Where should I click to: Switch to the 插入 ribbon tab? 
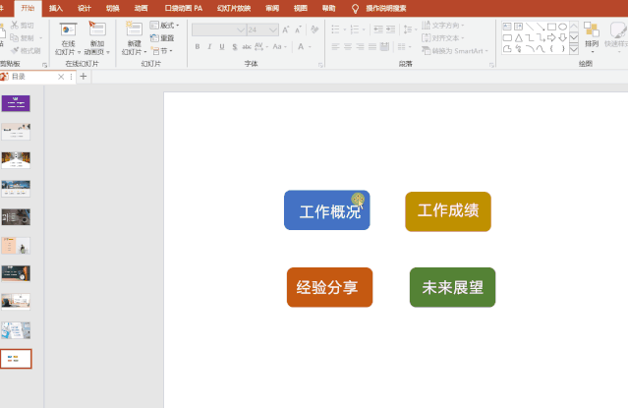click(56, 9)
